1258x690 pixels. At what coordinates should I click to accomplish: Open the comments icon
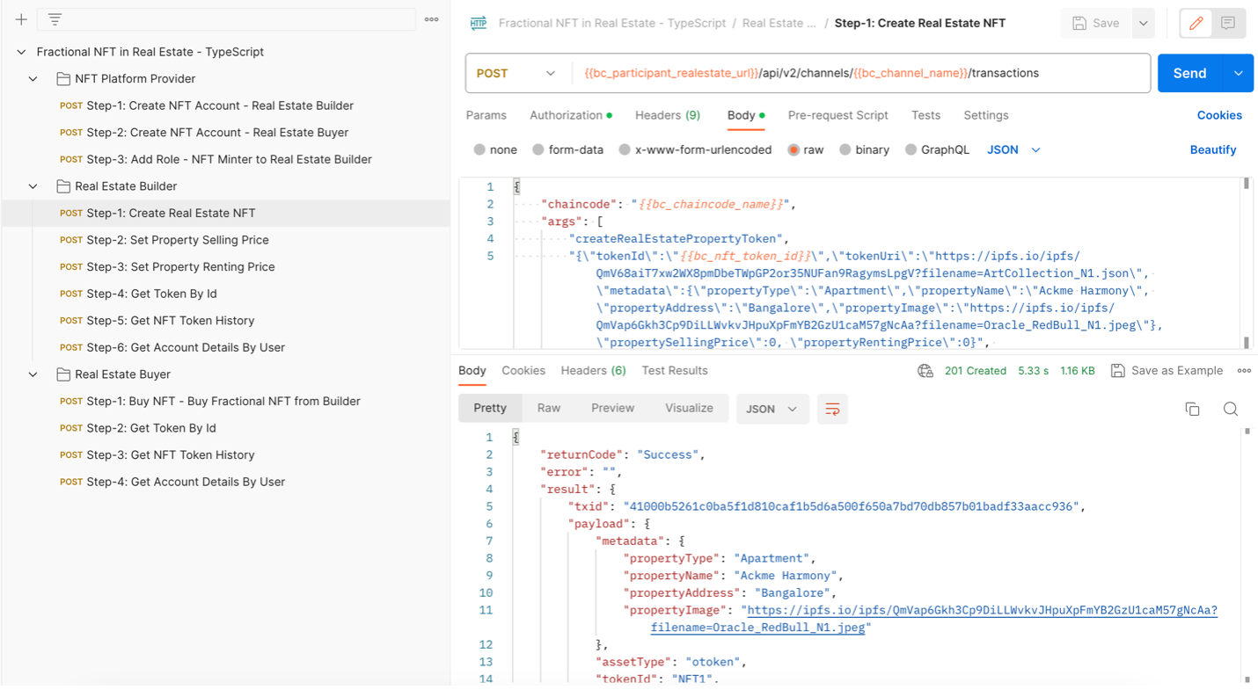(x=1228, y=24)
